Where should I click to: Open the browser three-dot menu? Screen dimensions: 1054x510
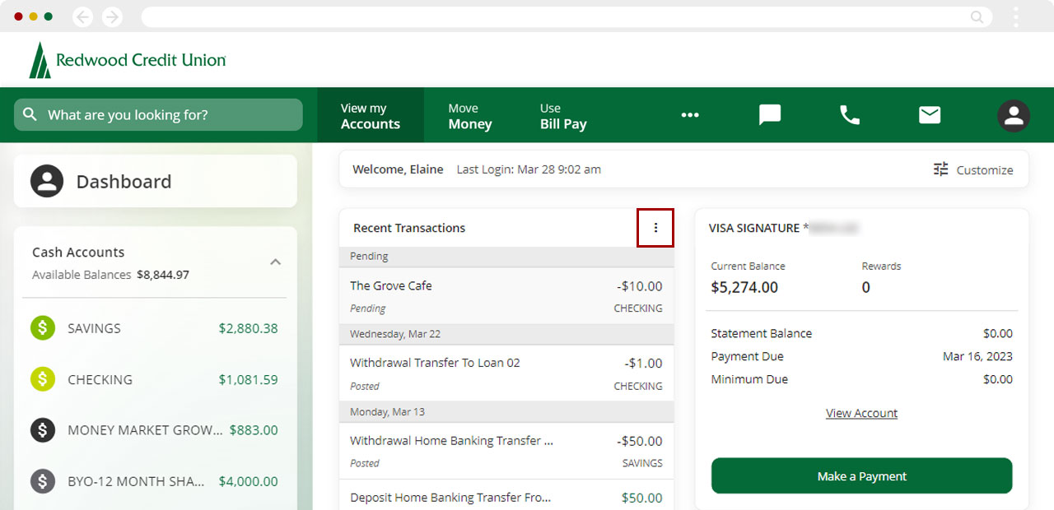(1016, 16)
